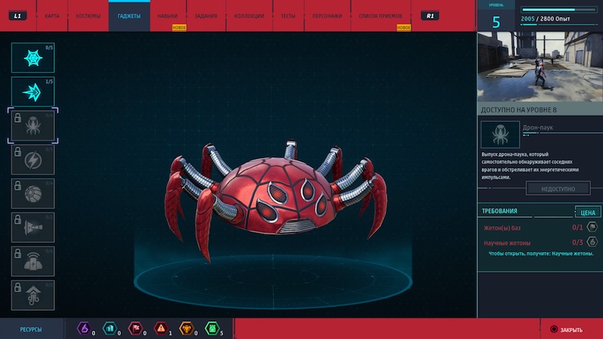
Task: Select the locked spider-drone gadget slot
Action: pyautogui.click(x=33, y=126)
